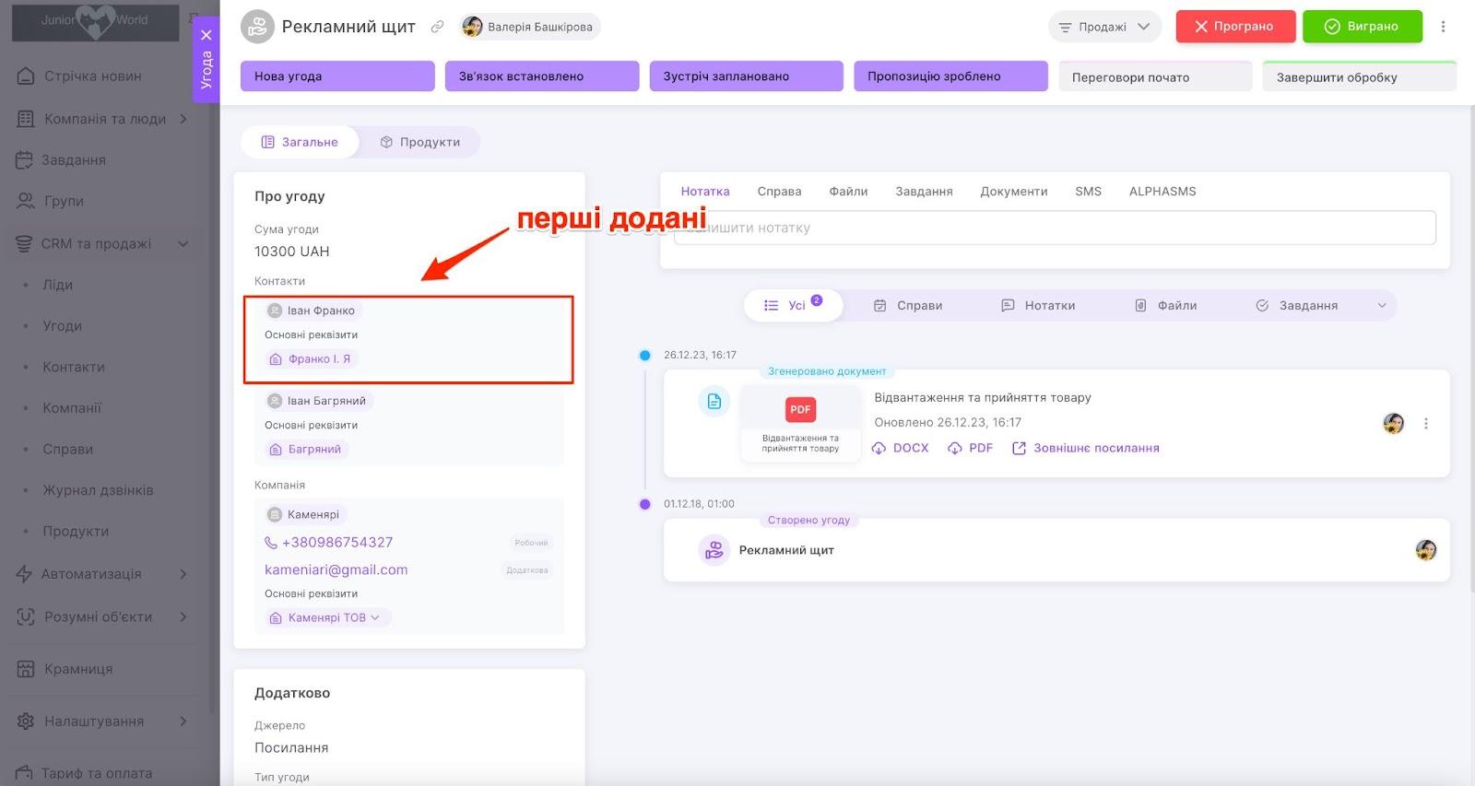Screen dimensions: 1475x786
Task: Open the three-dot menu beside Виграно
Action: pos(1443,27)
